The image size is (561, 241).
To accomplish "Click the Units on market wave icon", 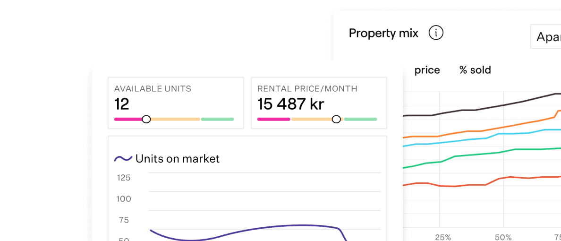I will point(123,159).
